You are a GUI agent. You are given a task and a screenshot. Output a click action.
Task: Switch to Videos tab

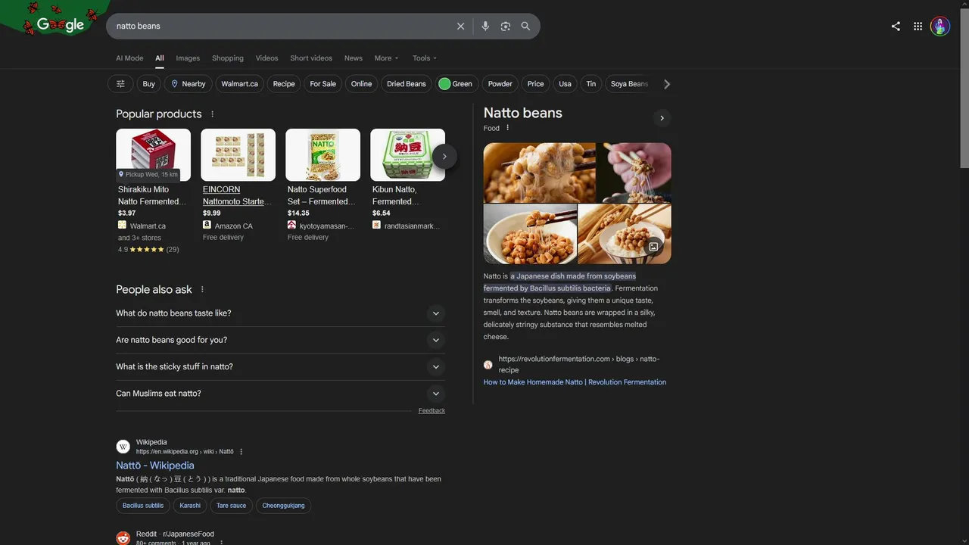266,58
